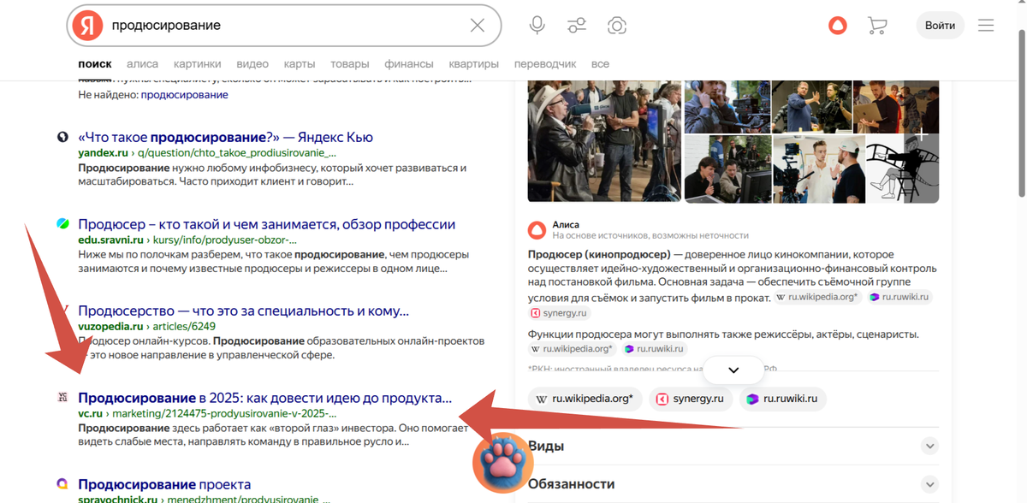
Task: Open photo of man with megaphone
Action: pyautogui.click(x=604, y=141)
